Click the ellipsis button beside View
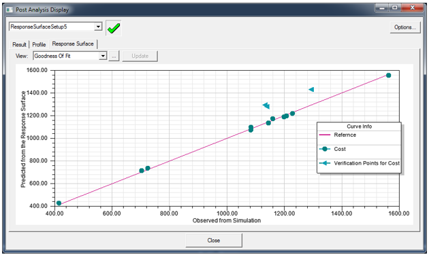Image resolution: width=429 pixels, height=255 pixels. tap(114, 56)
